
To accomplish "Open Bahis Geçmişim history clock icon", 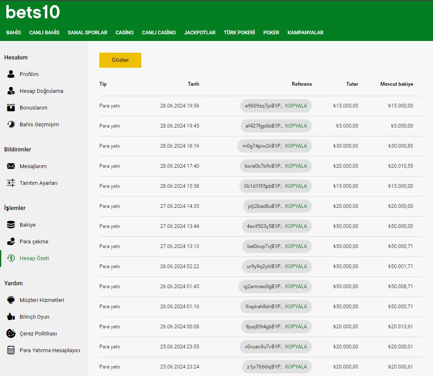I will click(11, 125).
